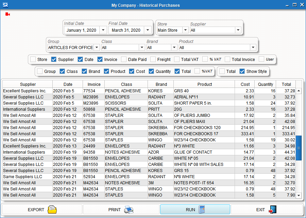Click the January 1, 2020 date field
306x218 pixels.
point(82,30)
